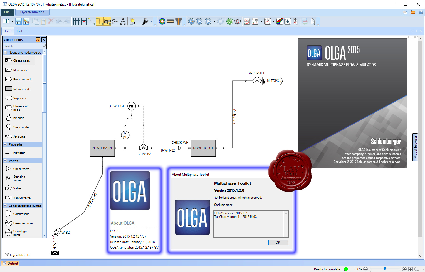425x272 pixels.
Task: Click the selection tool with cursor icon
Action: (x=132, y=21)
